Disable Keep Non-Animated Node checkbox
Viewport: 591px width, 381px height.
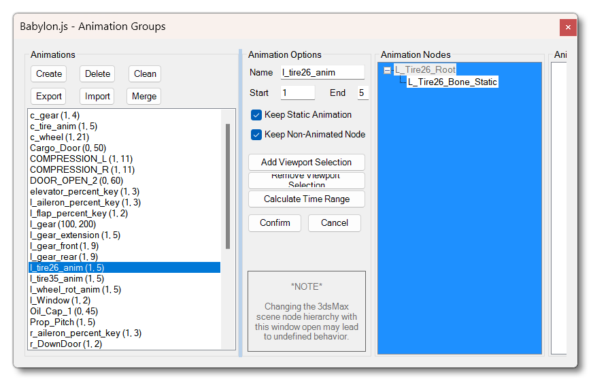tap(256, 135)
